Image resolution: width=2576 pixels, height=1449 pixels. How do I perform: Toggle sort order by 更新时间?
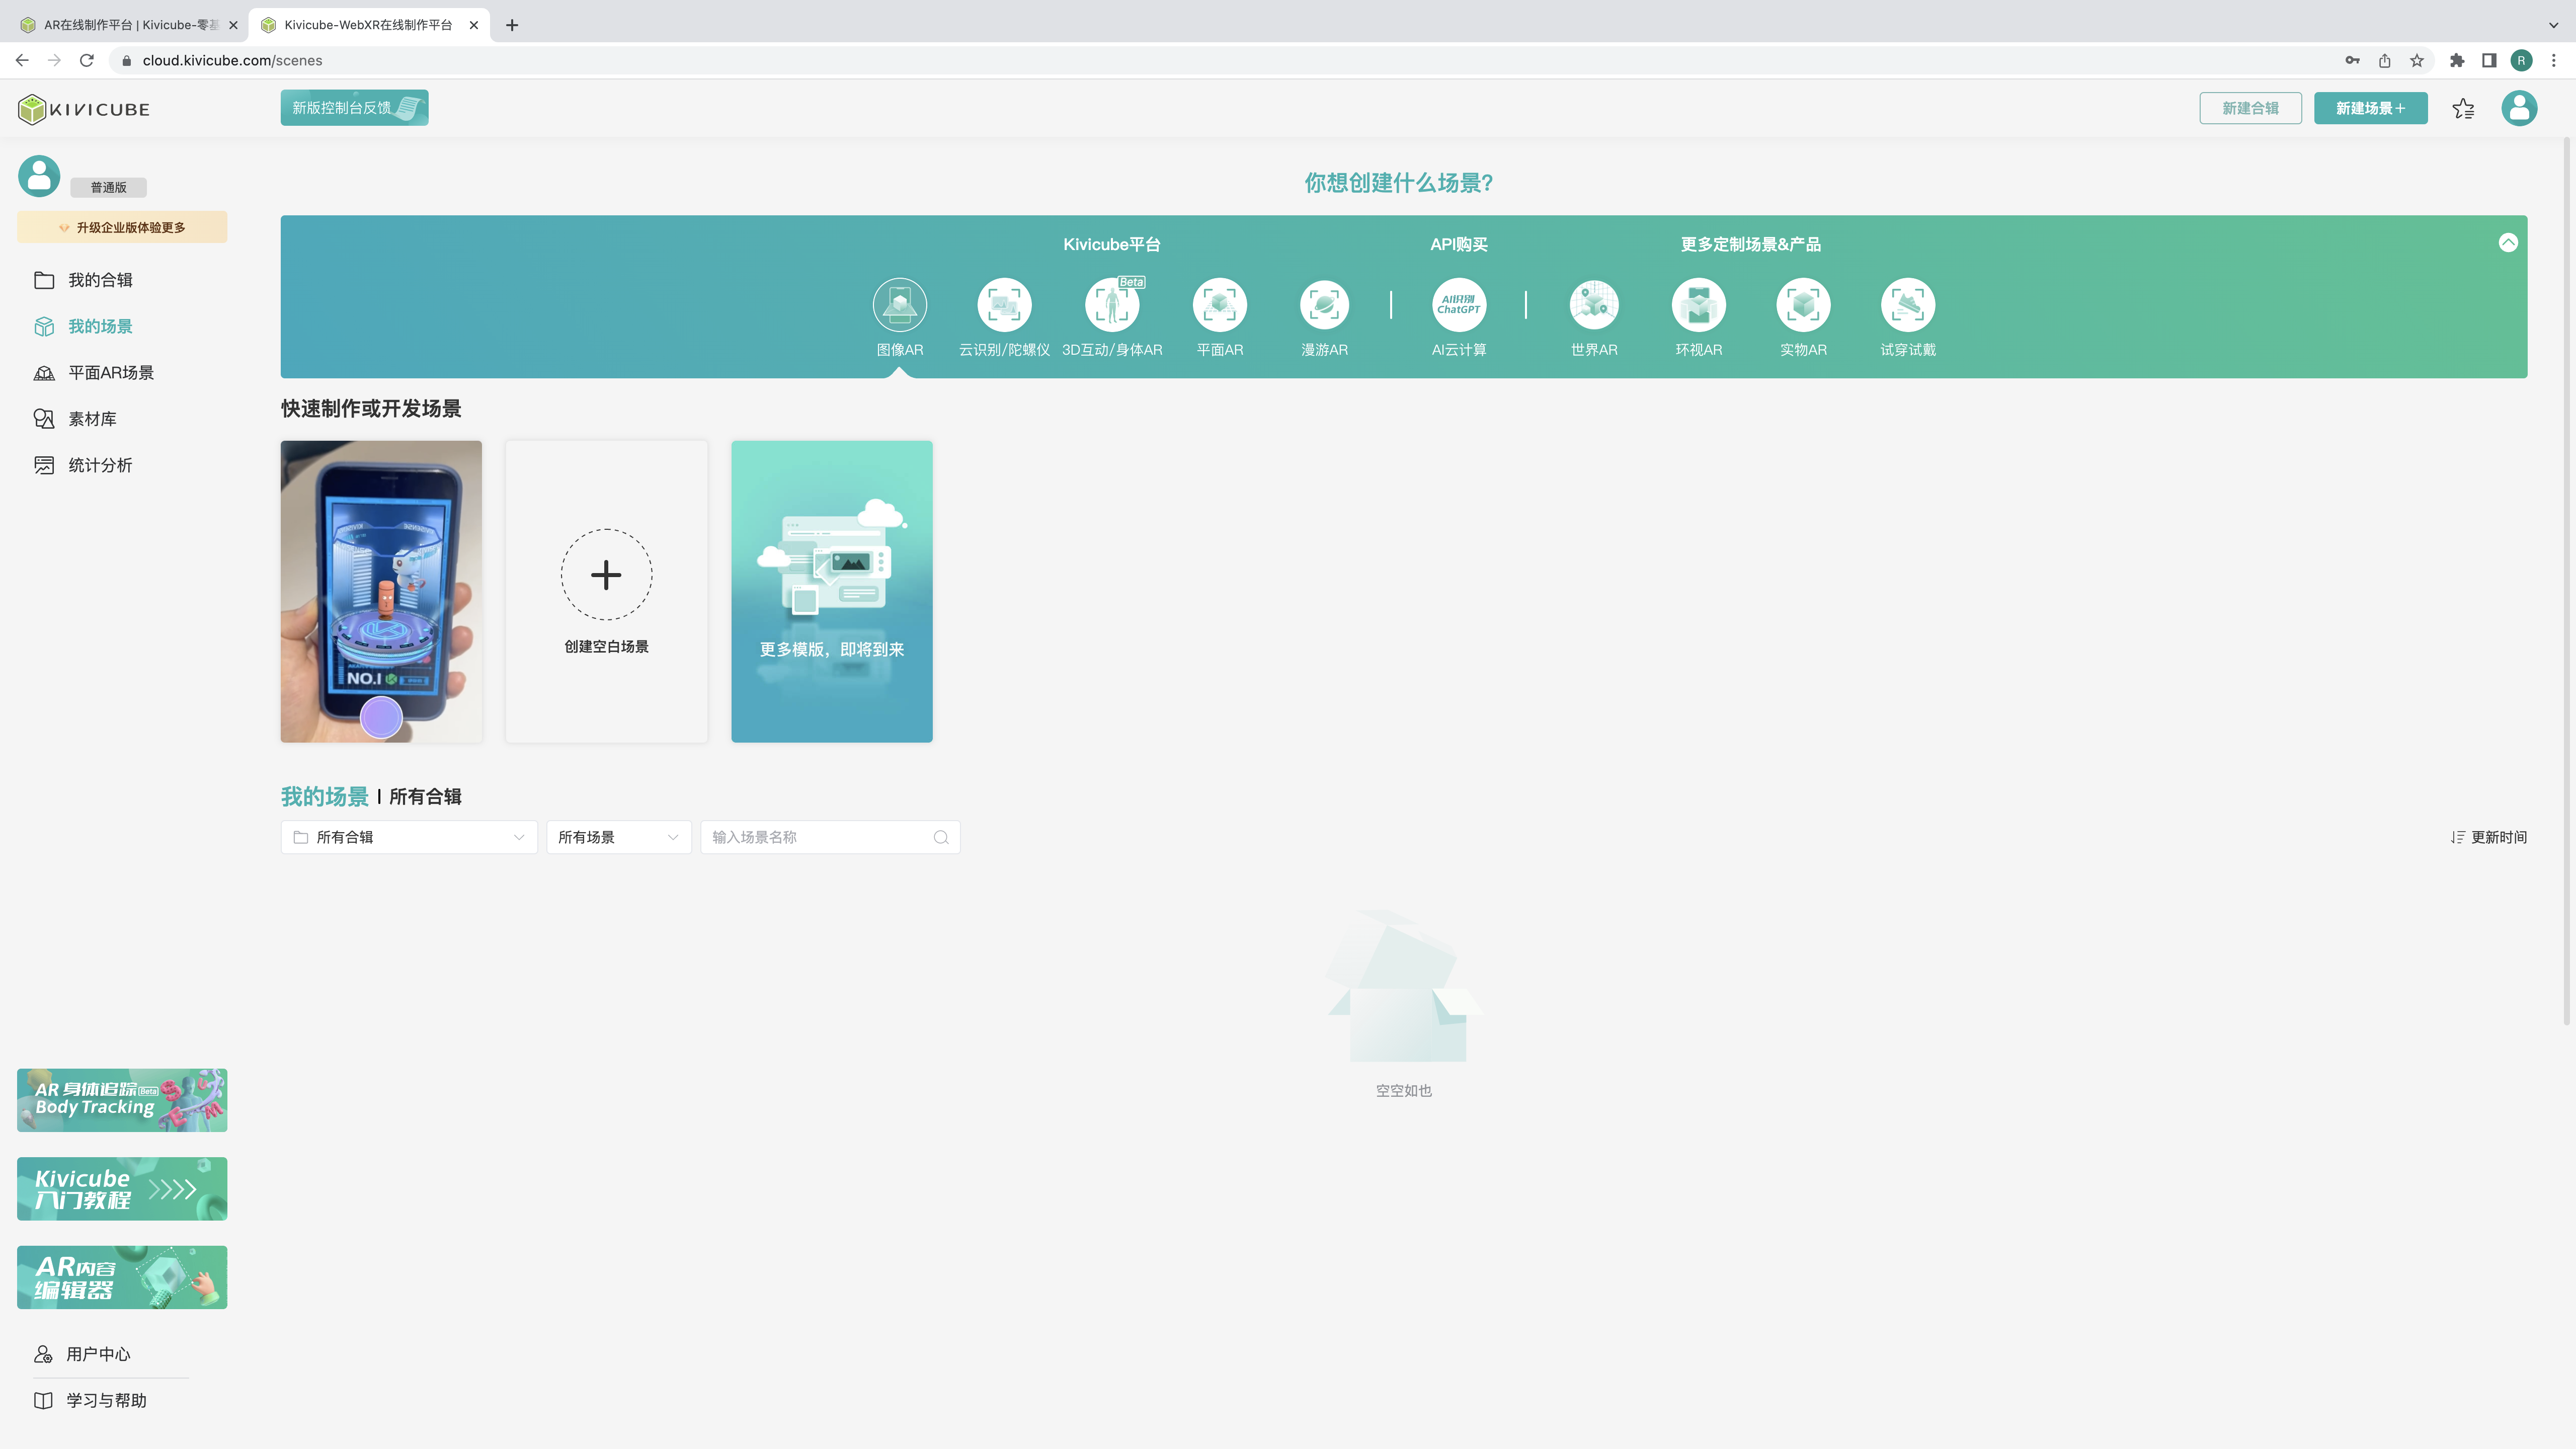point(2488,837)
